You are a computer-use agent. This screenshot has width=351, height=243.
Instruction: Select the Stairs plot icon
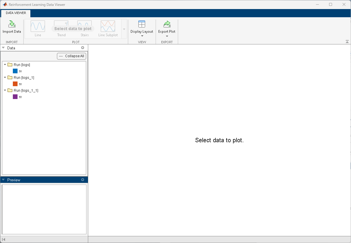pos(85,26)
